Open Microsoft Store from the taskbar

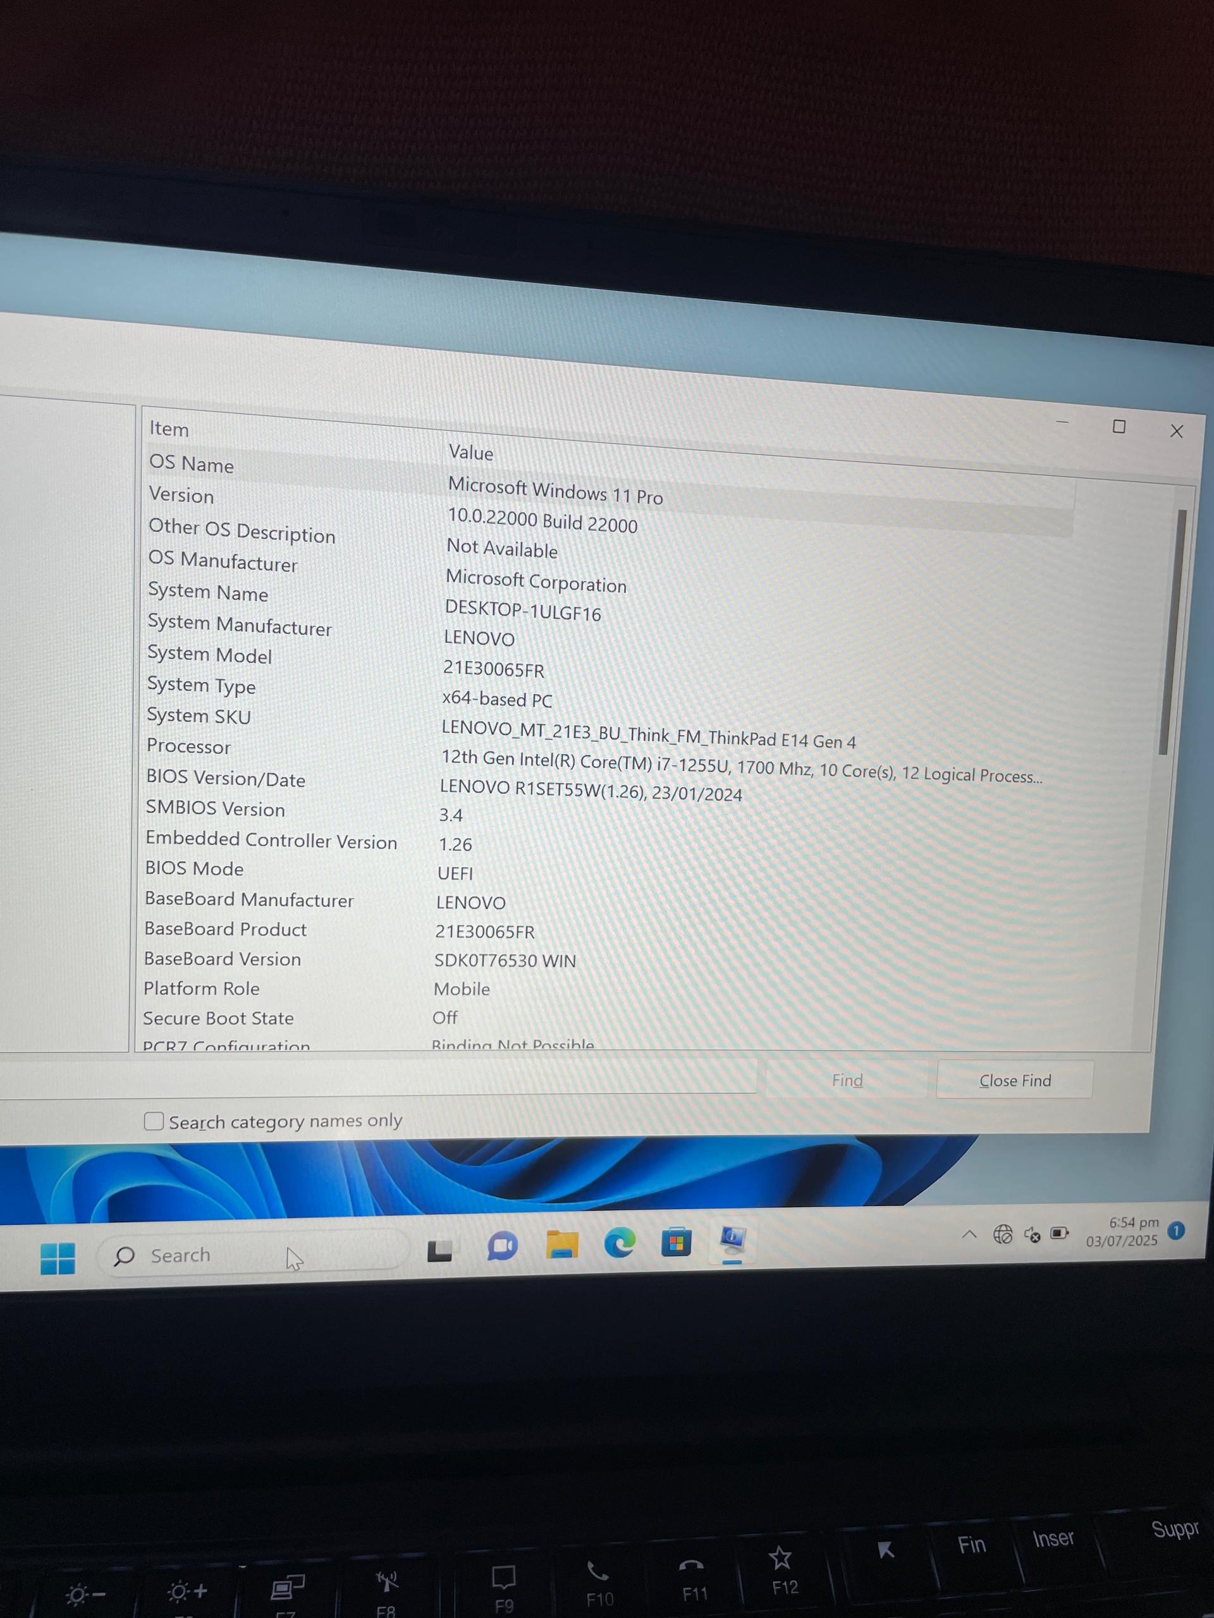[x=676, y=1242]
